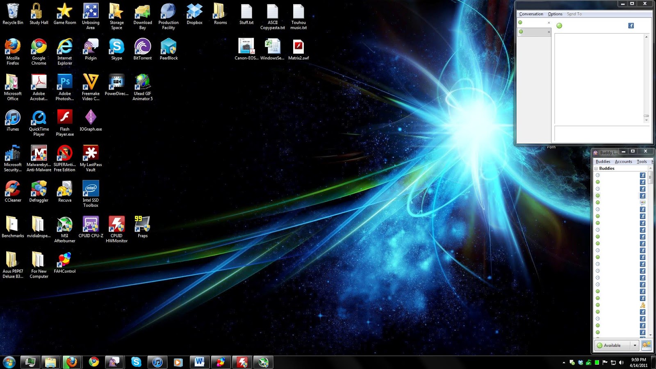Click the Ulead GIF Animator 5 icon
656x369 pixels.
pyautogui.click(x=143, y=87)
